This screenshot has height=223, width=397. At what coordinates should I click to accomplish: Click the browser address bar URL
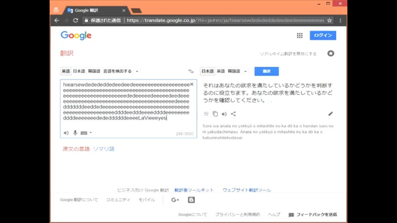[225, 21]
